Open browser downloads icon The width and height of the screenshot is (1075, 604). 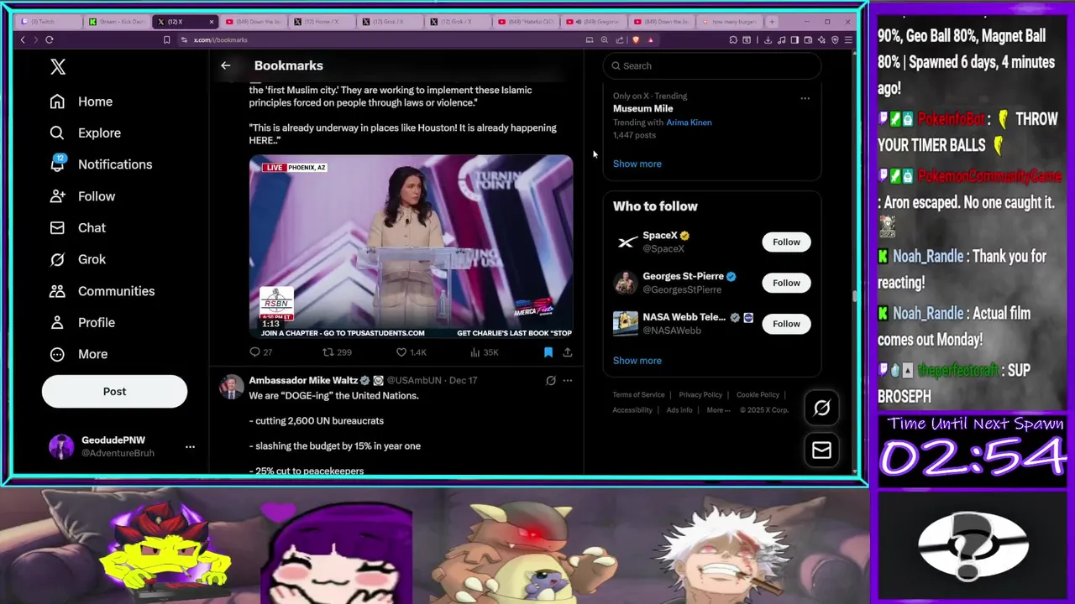tap(768, 39)
